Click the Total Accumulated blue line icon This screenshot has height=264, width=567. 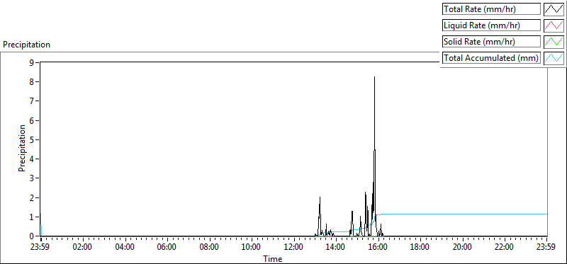point(554,58)
